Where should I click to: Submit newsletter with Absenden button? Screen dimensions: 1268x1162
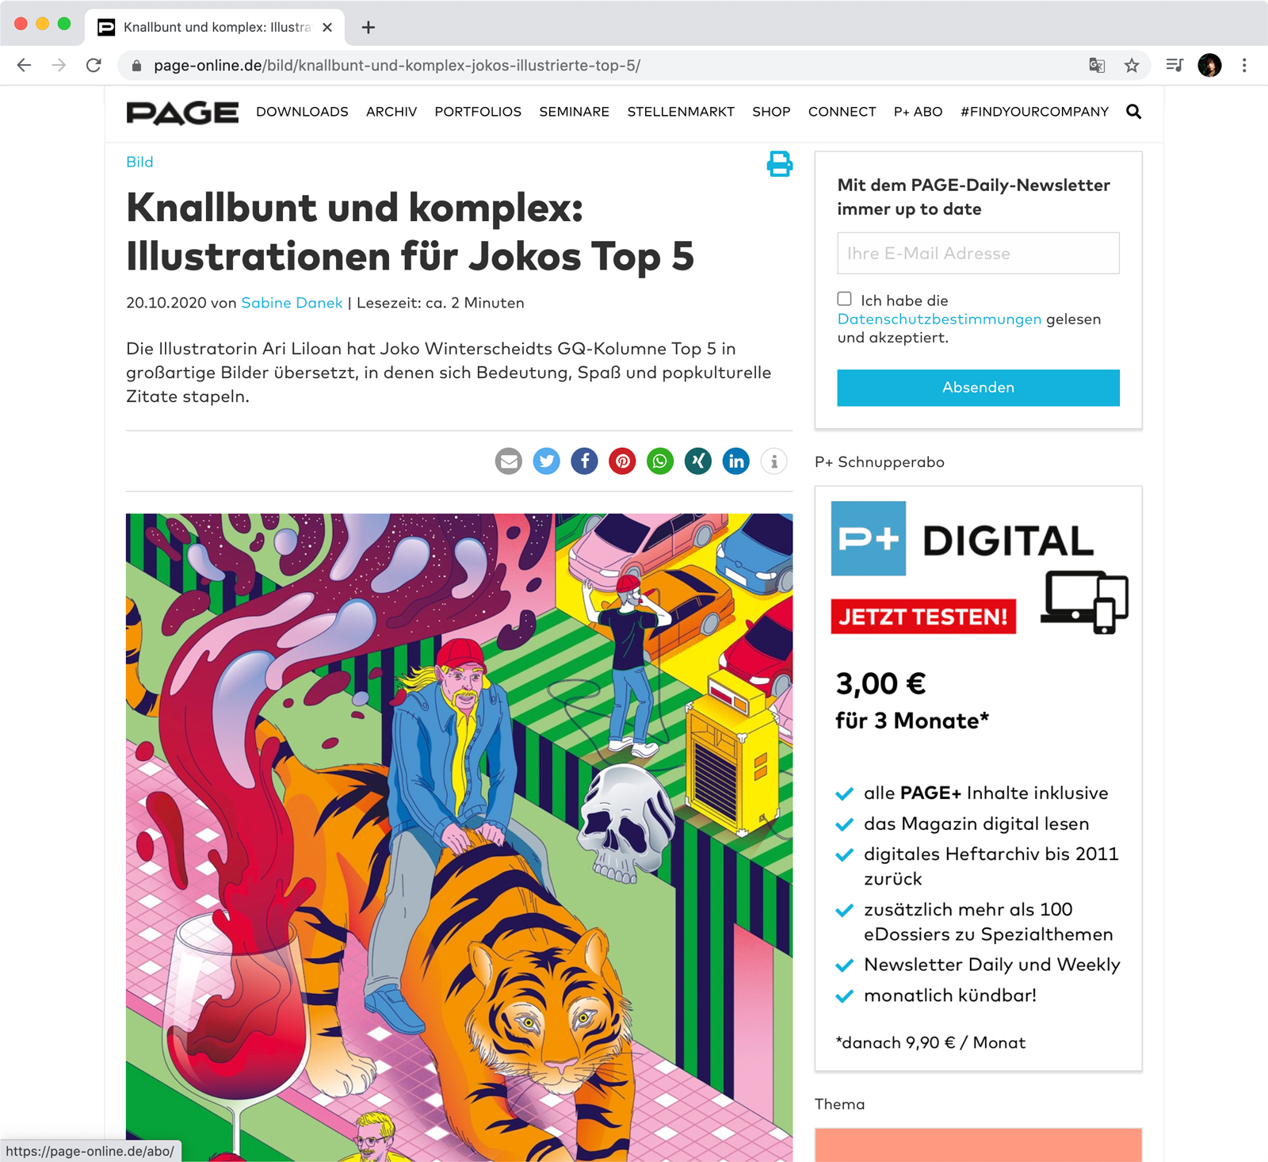coord(978,388)
